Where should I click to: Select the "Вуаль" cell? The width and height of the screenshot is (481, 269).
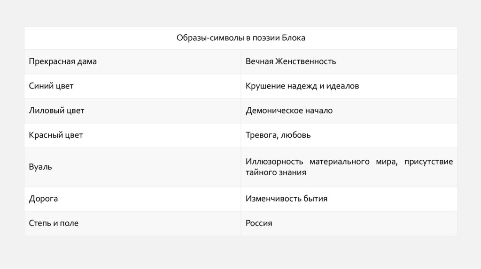40,167
